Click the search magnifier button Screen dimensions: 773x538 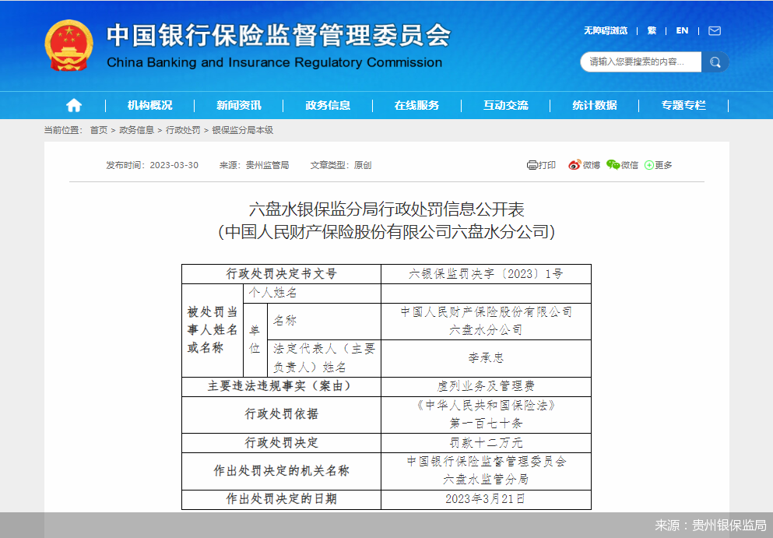point(714,62)
